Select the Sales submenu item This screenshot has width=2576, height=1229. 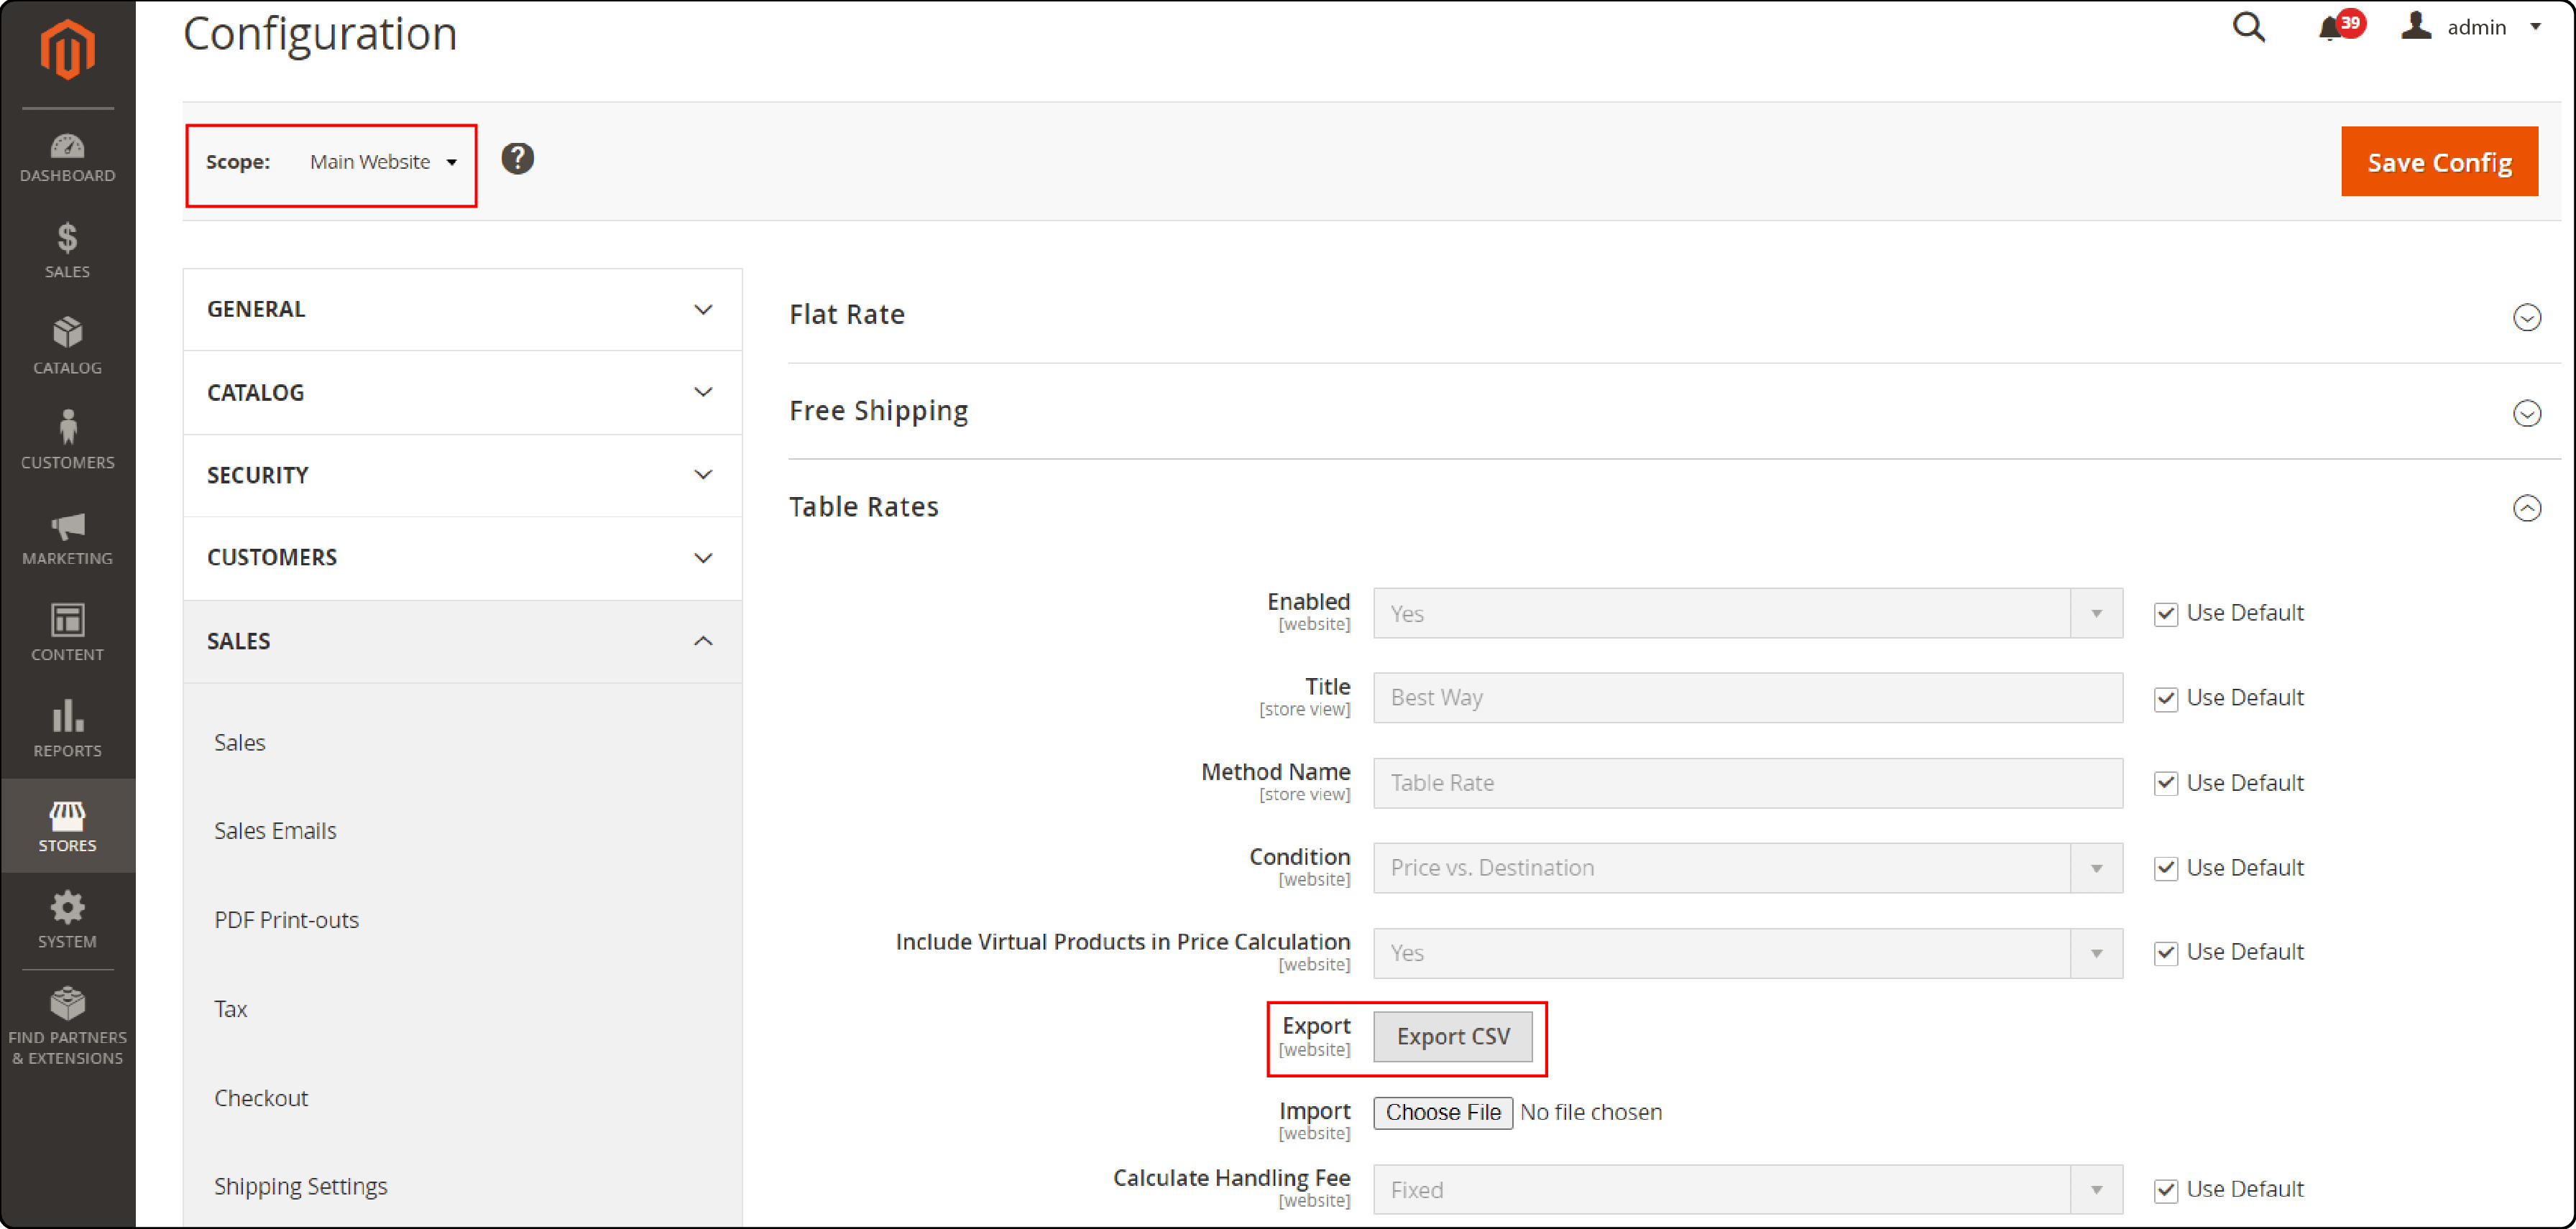pos(239,743)
